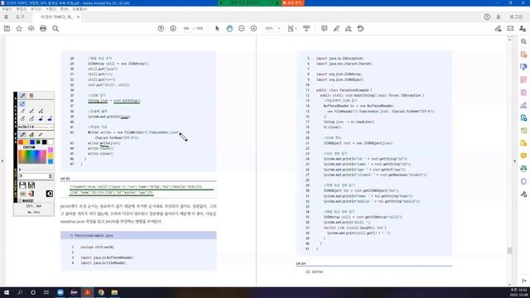
Task: Click the pen tool at palette top
Action: tap(22, 96)
